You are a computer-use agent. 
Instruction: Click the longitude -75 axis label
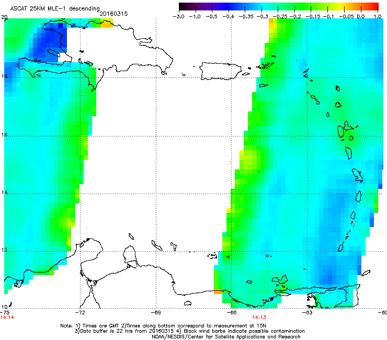(5, 312)
